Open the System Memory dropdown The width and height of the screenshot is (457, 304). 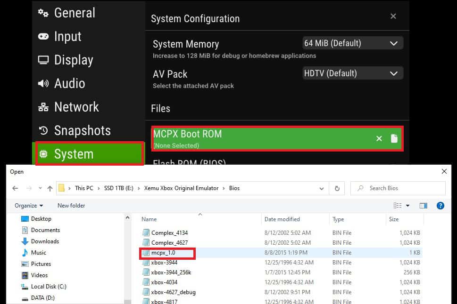[353, 43]
